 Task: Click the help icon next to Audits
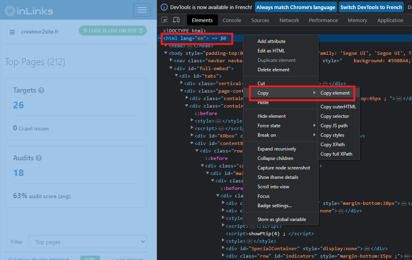[x=39, y=158]
